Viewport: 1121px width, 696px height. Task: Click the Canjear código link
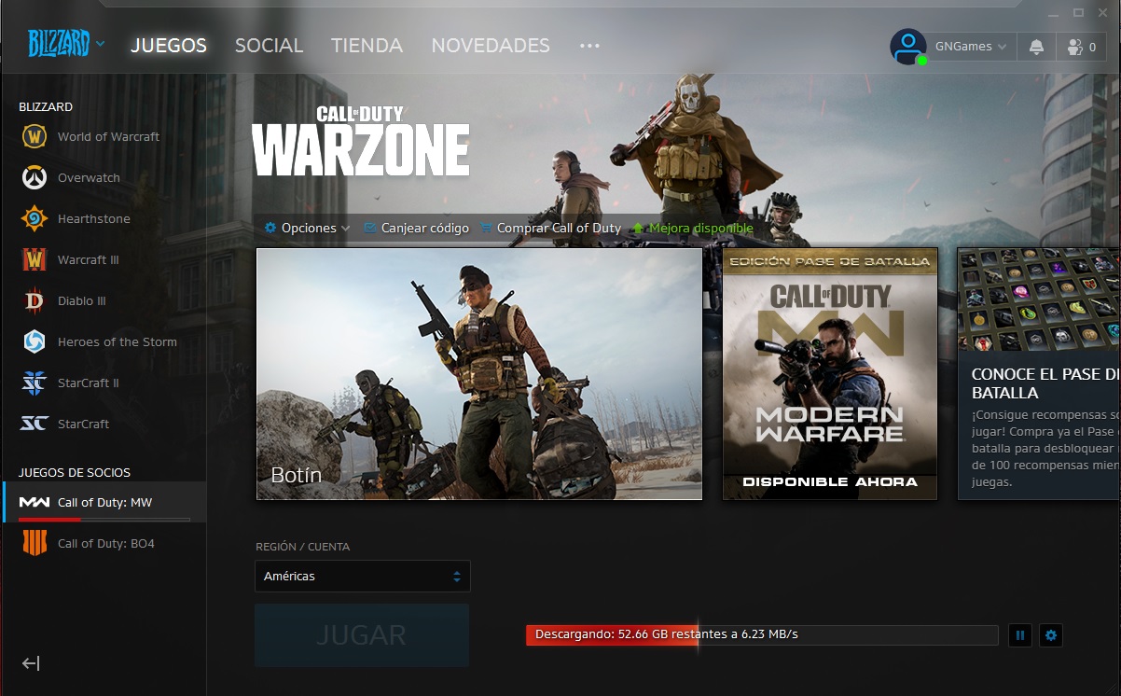click(417, 228)
